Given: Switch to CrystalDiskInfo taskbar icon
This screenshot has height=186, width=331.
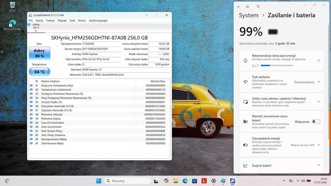Looking at the screenshot, I should click(232, 181).
